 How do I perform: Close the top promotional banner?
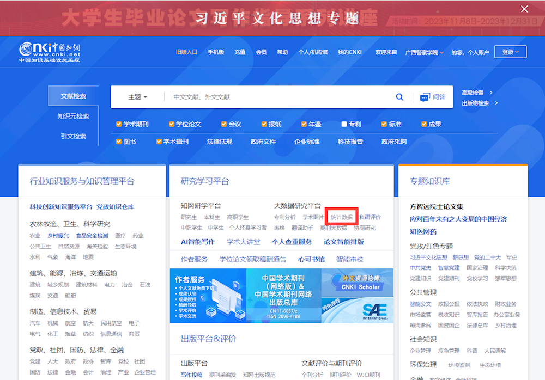point(524,9)
